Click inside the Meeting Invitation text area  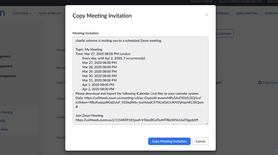pos(141,81)
